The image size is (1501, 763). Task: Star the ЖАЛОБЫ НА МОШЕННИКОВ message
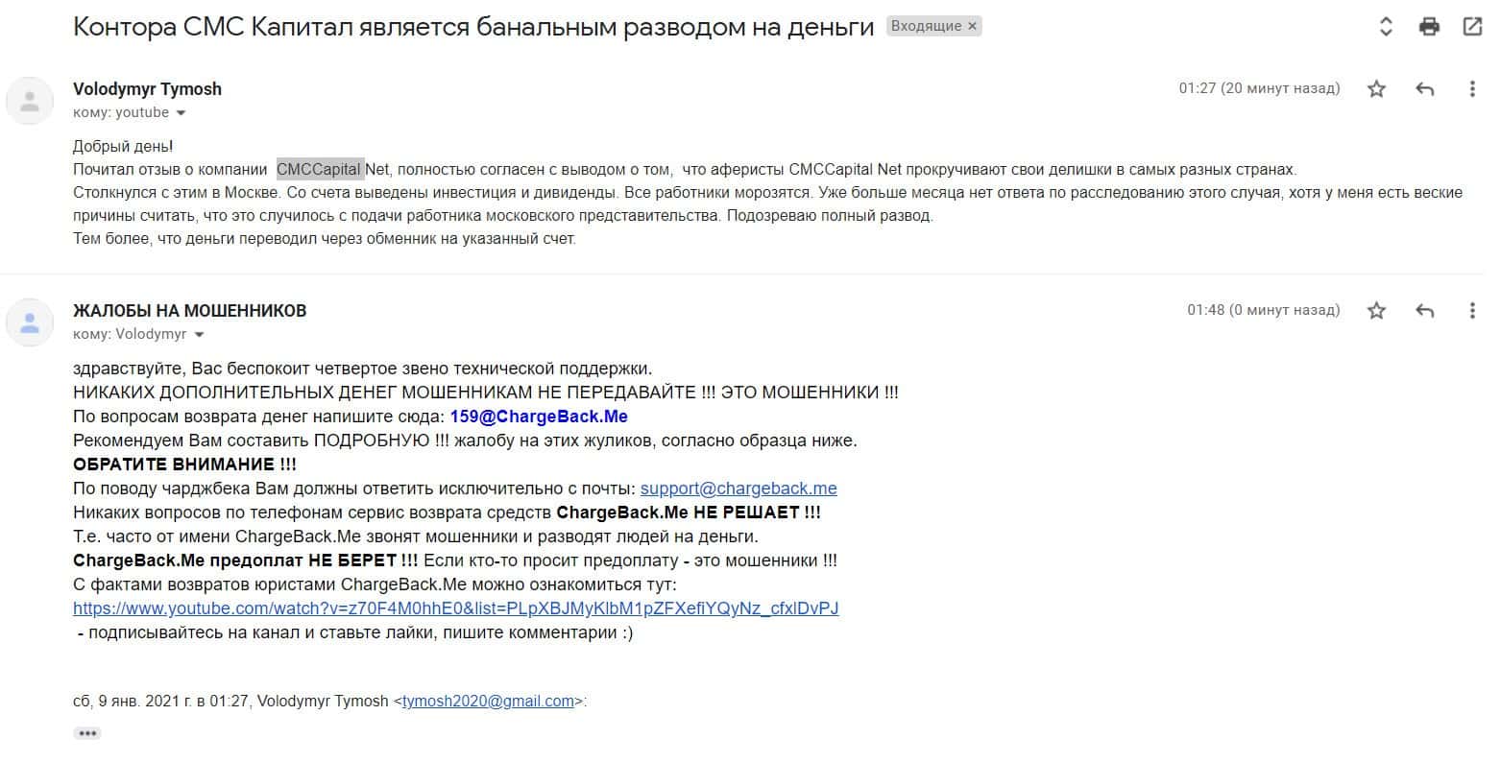(x=1376, y=311)
